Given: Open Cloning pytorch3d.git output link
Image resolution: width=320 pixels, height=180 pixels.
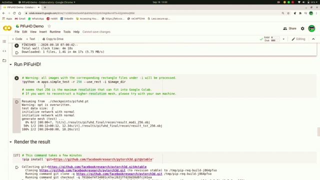Looking at the screenshot, I should pos(82,170).
